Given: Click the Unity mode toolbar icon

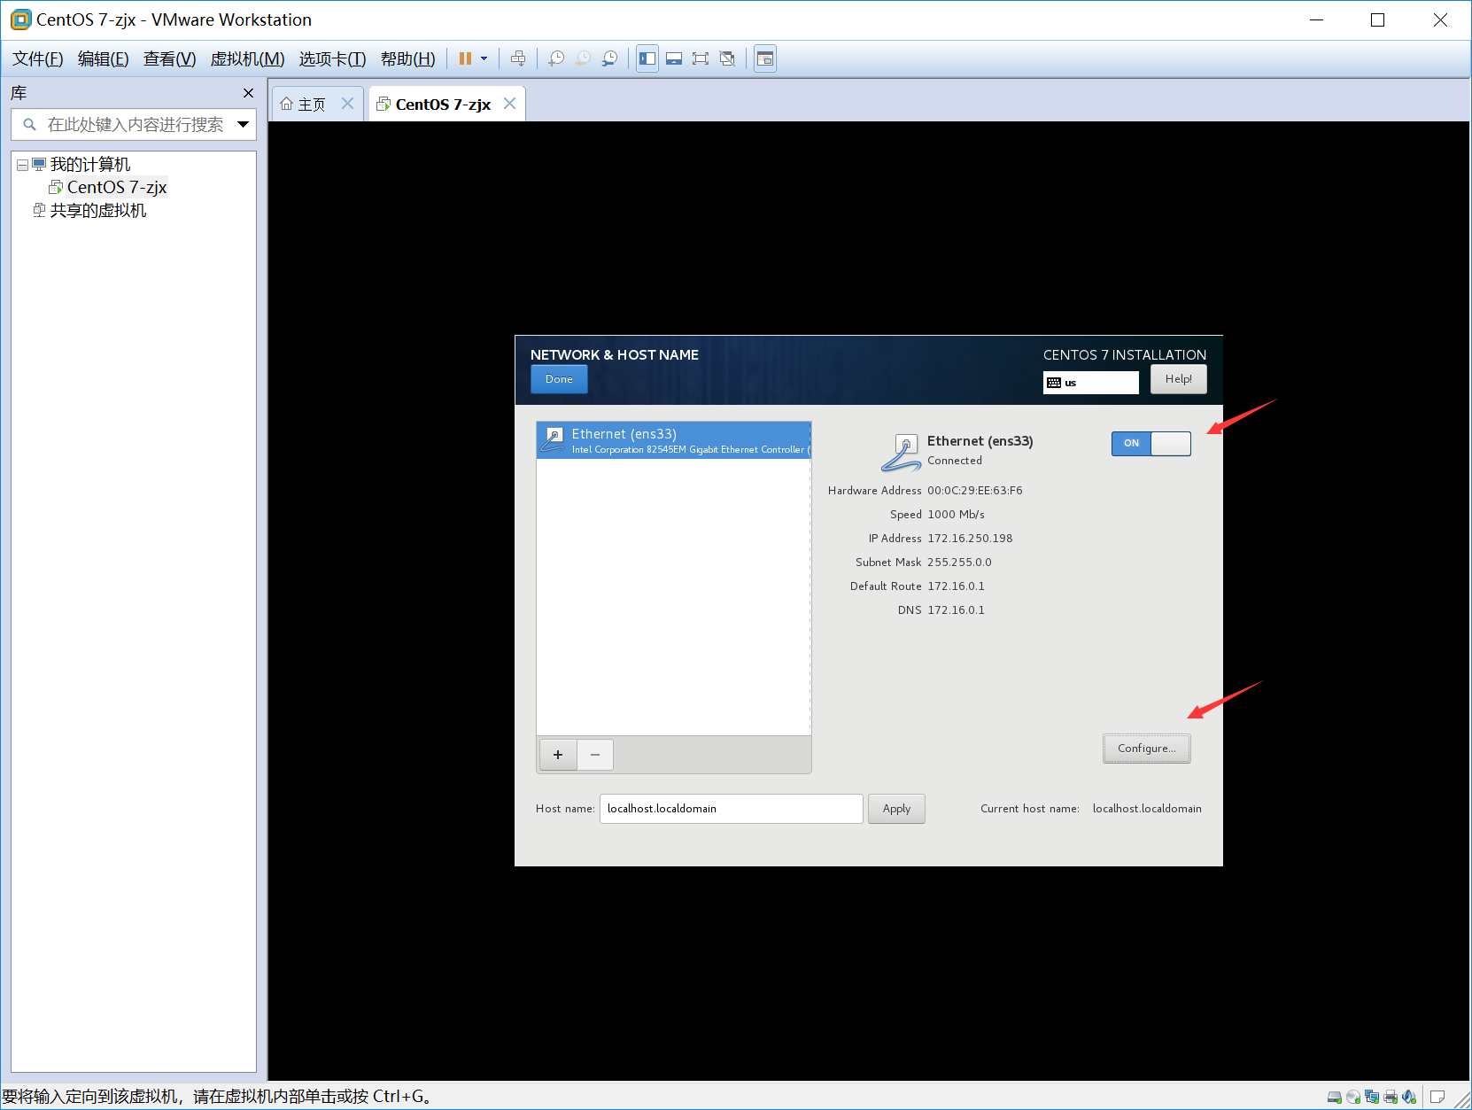Looking at the screenshot, I should (x=727, y=58).
